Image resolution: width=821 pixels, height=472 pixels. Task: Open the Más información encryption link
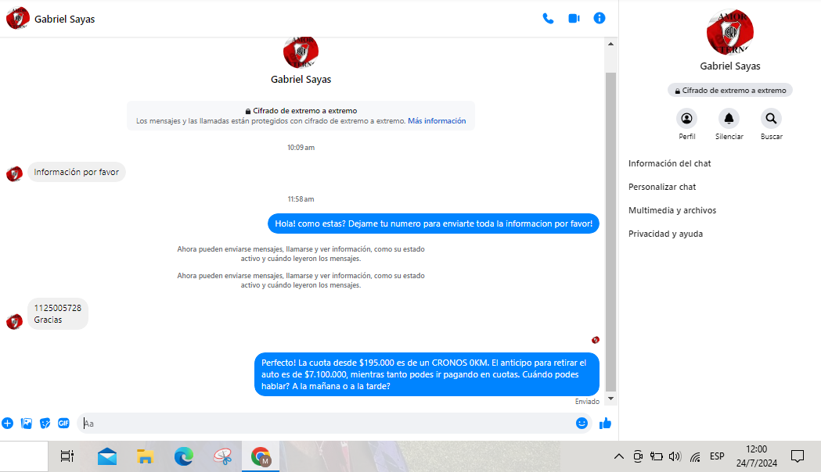[437, 121]
